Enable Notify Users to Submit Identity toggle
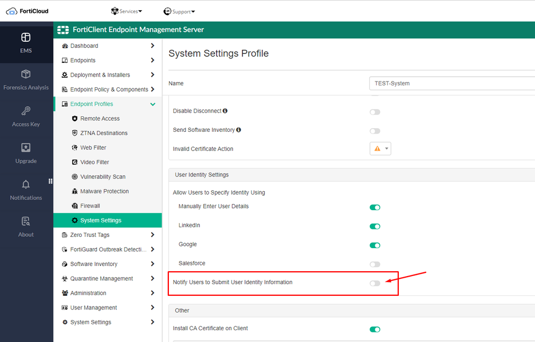The width and height of the screenshot is (535, 342). coord(375,283)
